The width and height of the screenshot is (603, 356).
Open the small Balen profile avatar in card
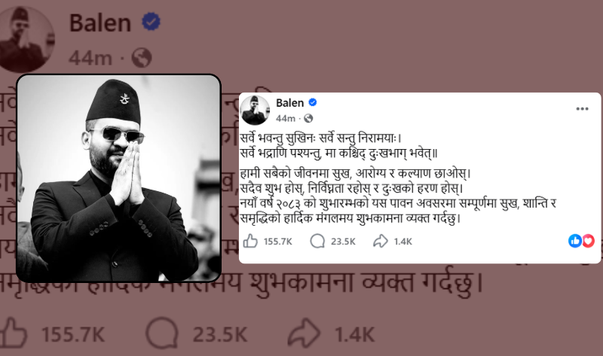pyautogui.click(x=255, y=110)
